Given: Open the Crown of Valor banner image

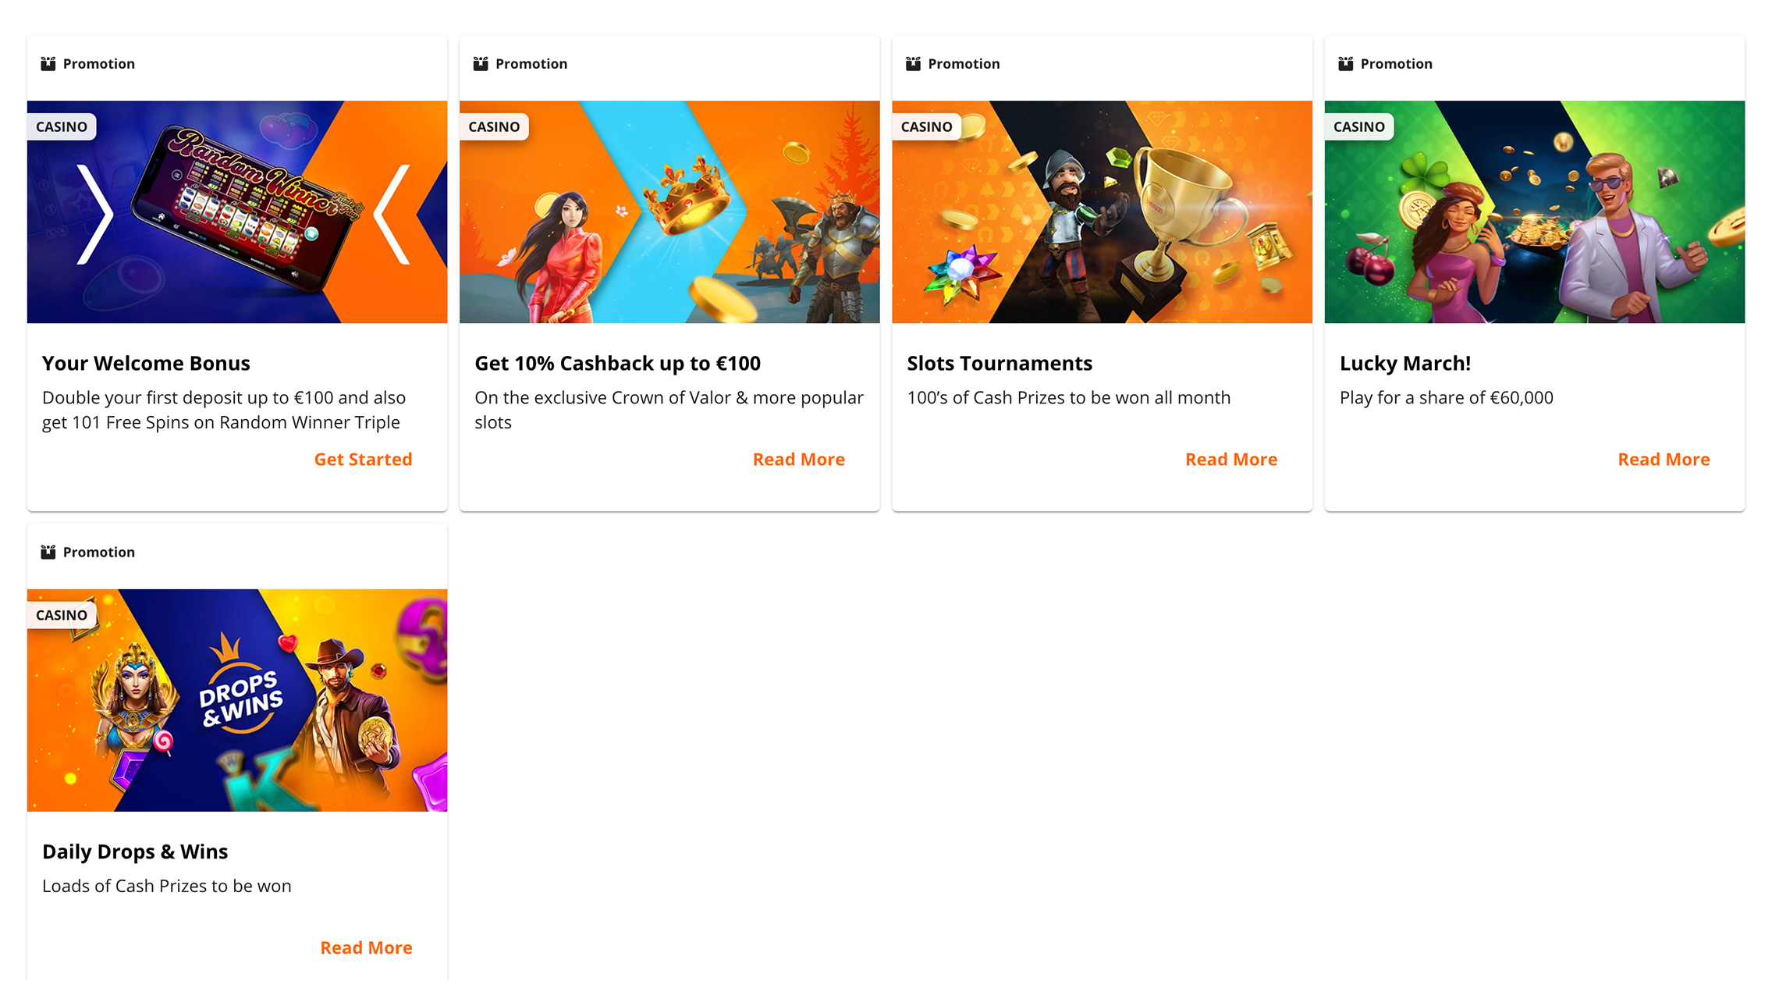Looking at the screenshot, I should (x=669, y=212).
